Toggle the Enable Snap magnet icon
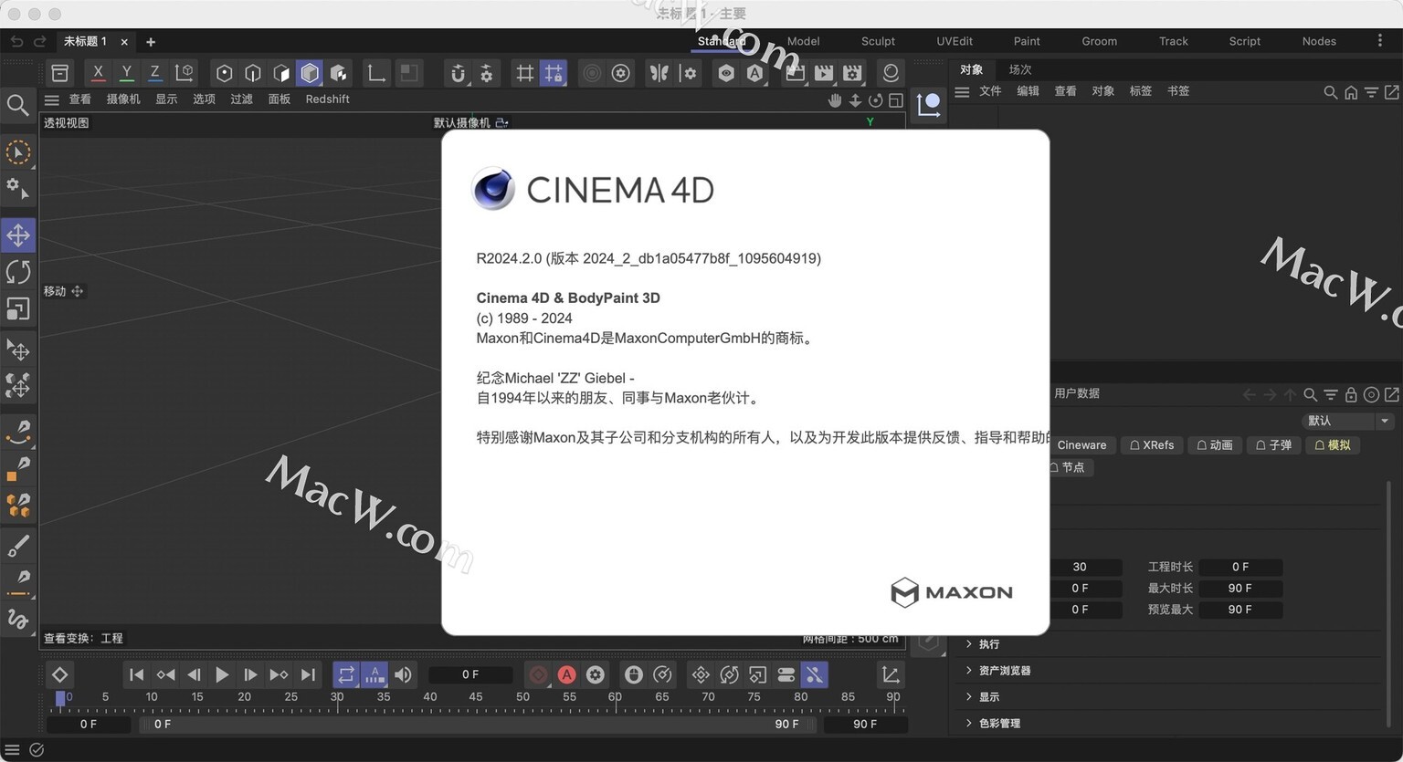1403x762 pixels. pos(458,73)
